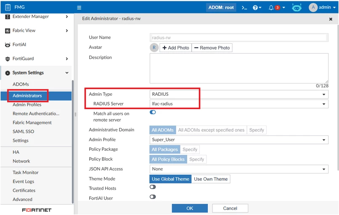This screenshot has height=215, width=339.
Task: Click the Description text area
Action: (239, 68)
